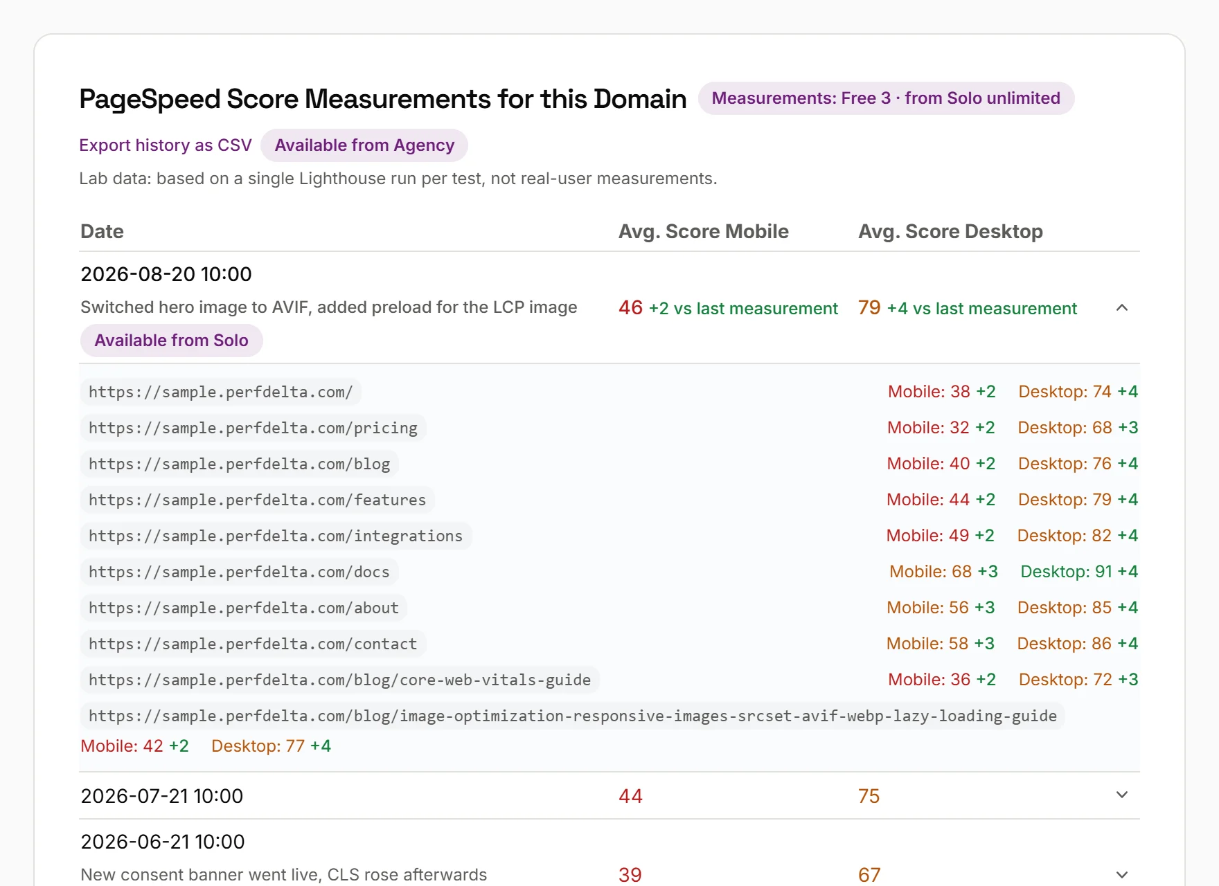The width and height of the screenshot is (1219, 886).
Task: Select the sample.perfdelta.com/blog URL
Action: tap(239, 464)
